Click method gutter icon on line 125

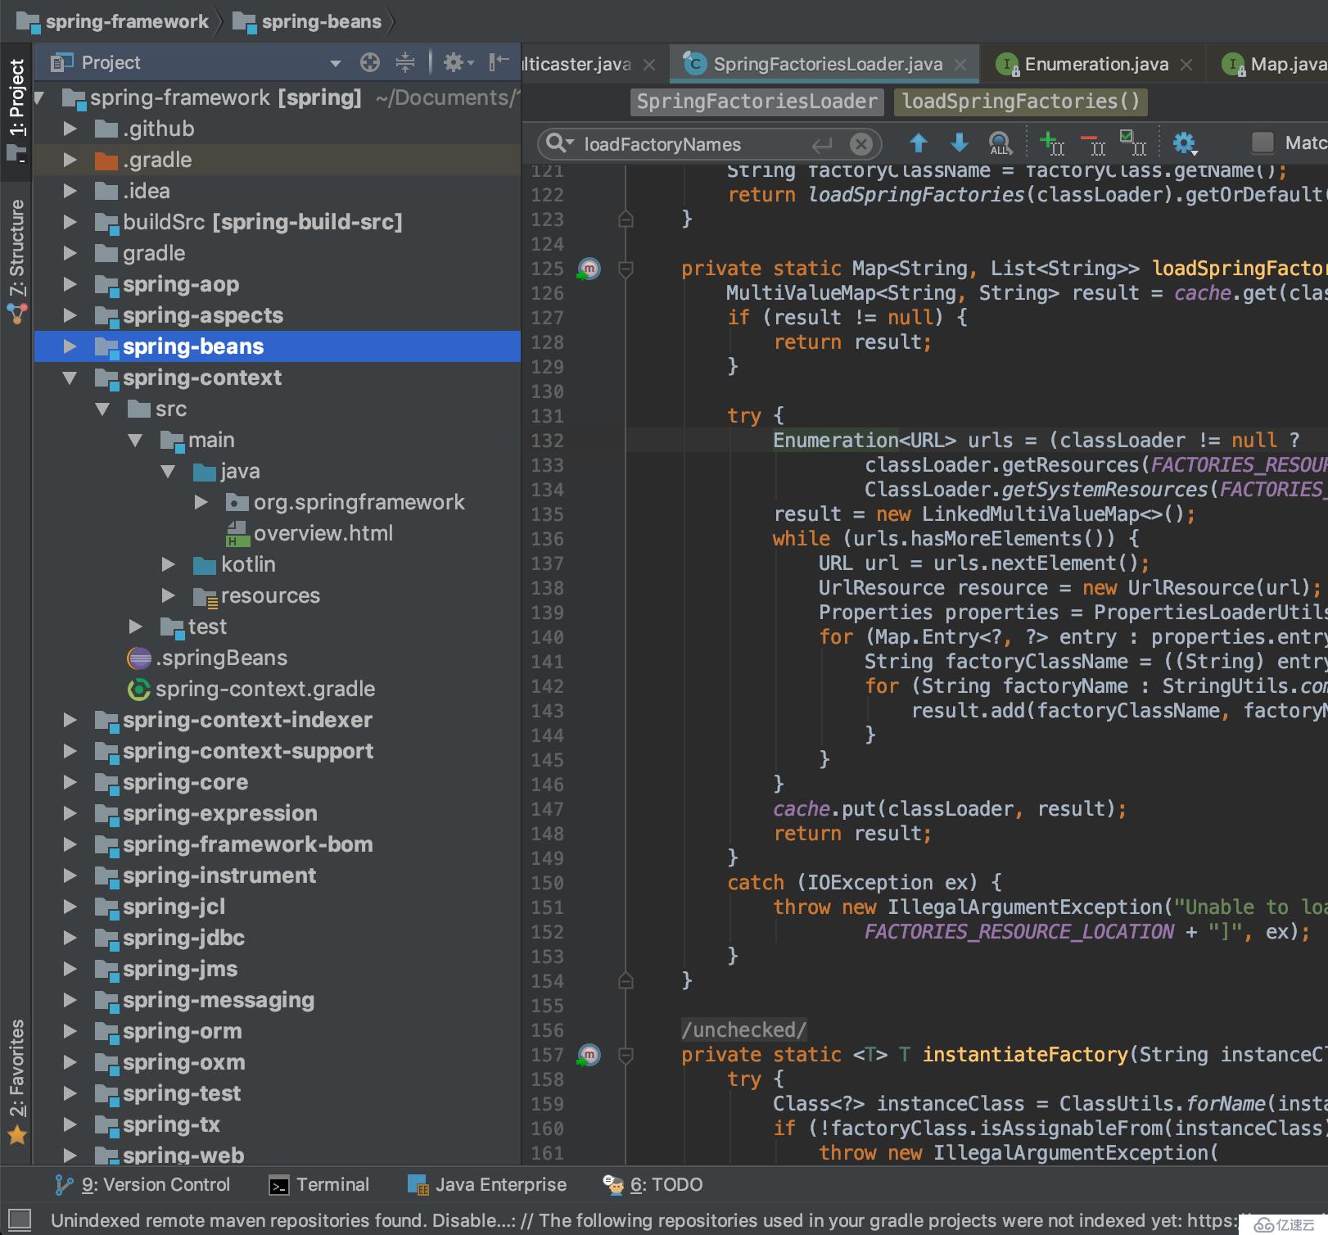pos(589,269)
